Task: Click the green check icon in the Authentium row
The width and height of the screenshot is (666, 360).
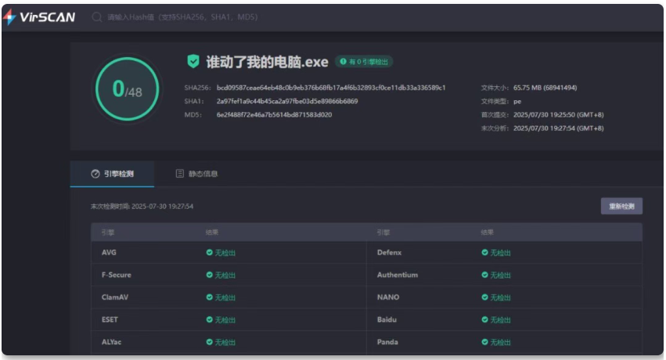Action: click(x=484, y=275)
